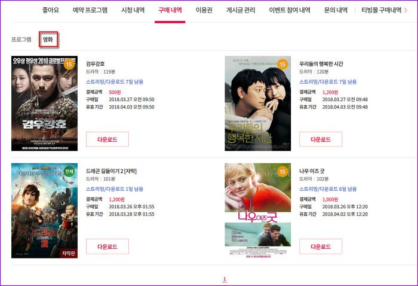The image size is (418, 286).
Task: Download 드래곤 길들이기 2 [자막]
Action: point(107,247)
